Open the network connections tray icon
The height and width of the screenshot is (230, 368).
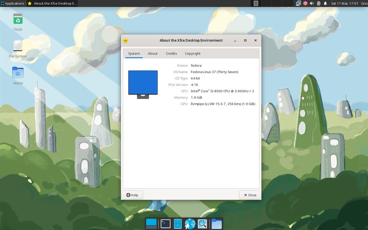pos(298,3)
